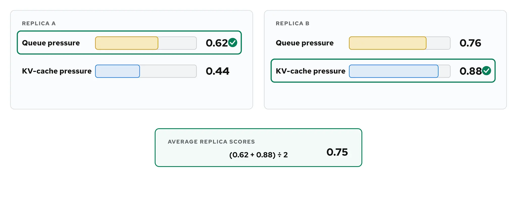This screenshot has height=201, width=517.
Task: Click the REPLICA B heading
Action: 292,23
